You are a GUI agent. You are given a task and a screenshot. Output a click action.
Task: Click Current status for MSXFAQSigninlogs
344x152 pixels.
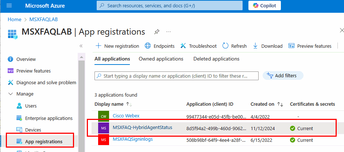click(301, 140)
